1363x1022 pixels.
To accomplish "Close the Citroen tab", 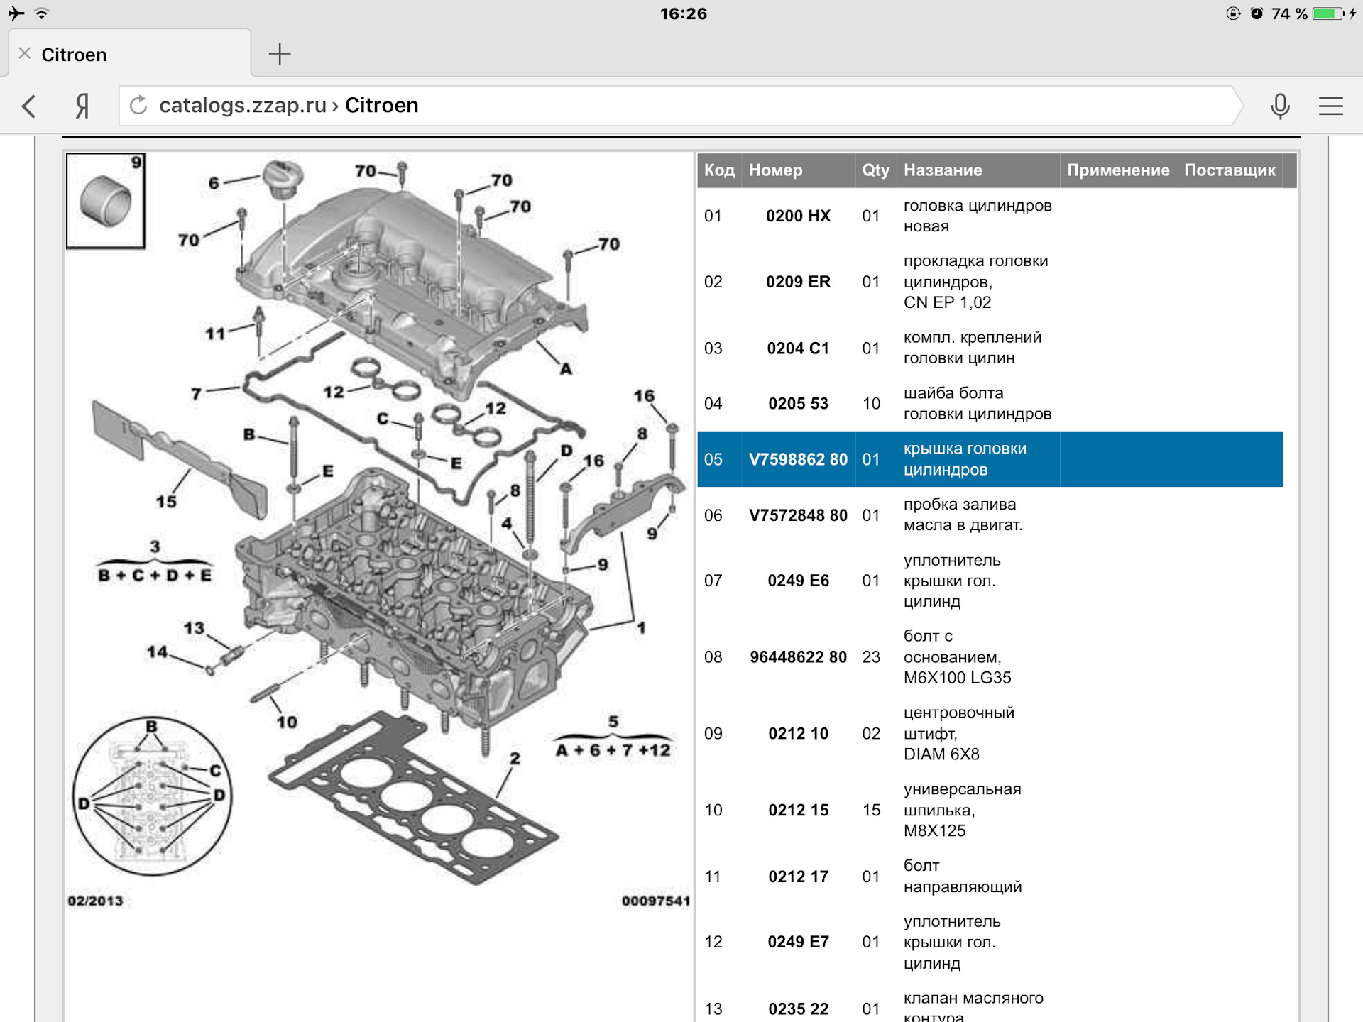I will point(25,54).
